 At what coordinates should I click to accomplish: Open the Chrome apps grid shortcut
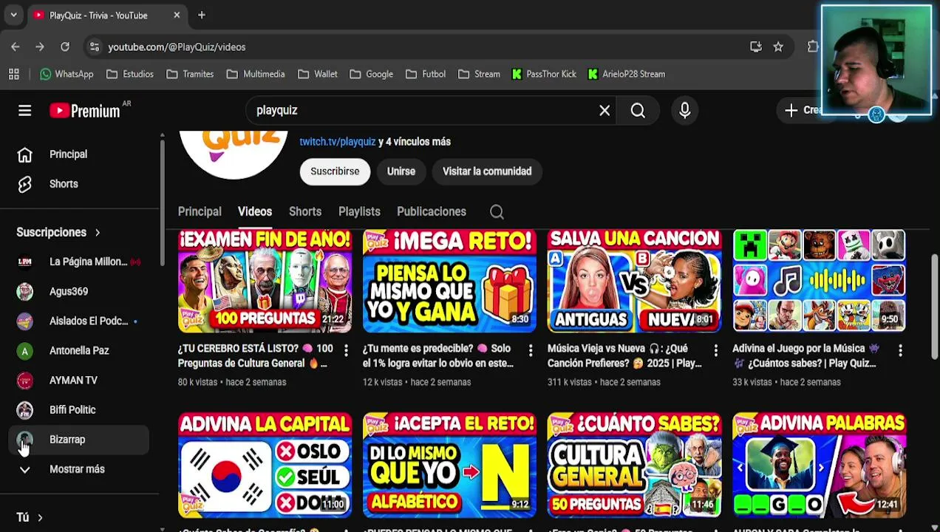coord(13,74)
